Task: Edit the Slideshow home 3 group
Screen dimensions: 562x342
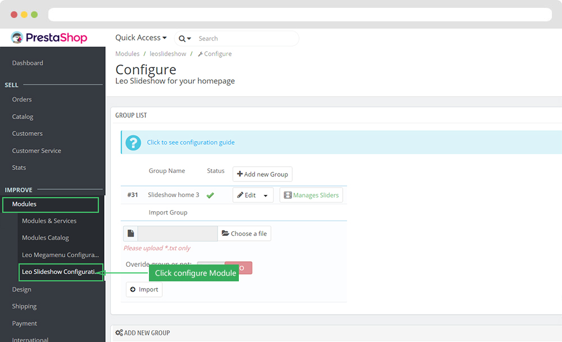Action: tap(247, 195)
